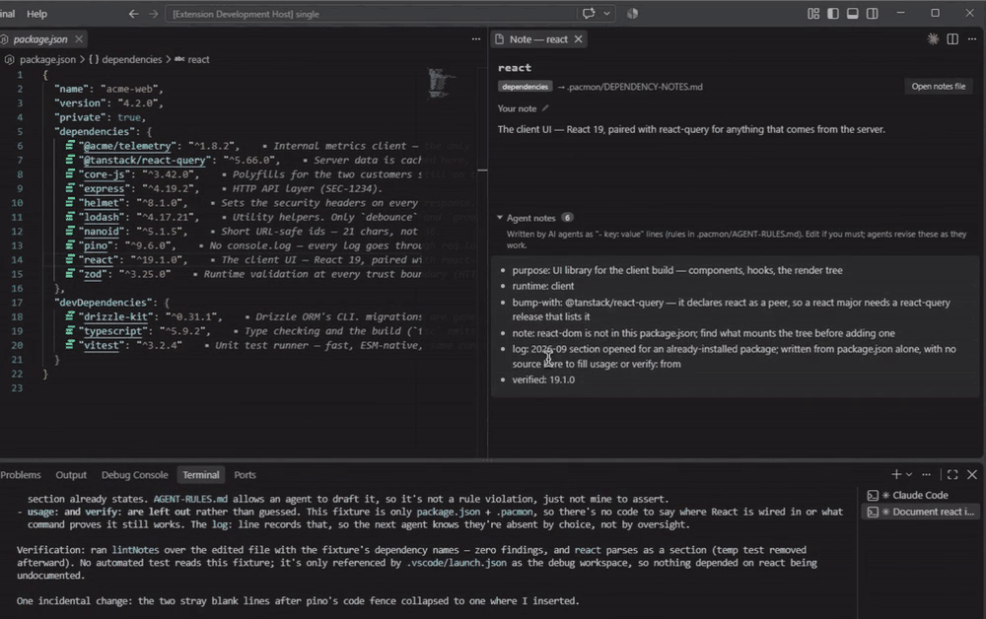Viewport: 986px width, 619px height.
Task: Go back with the left arrow
Action: 133,13
